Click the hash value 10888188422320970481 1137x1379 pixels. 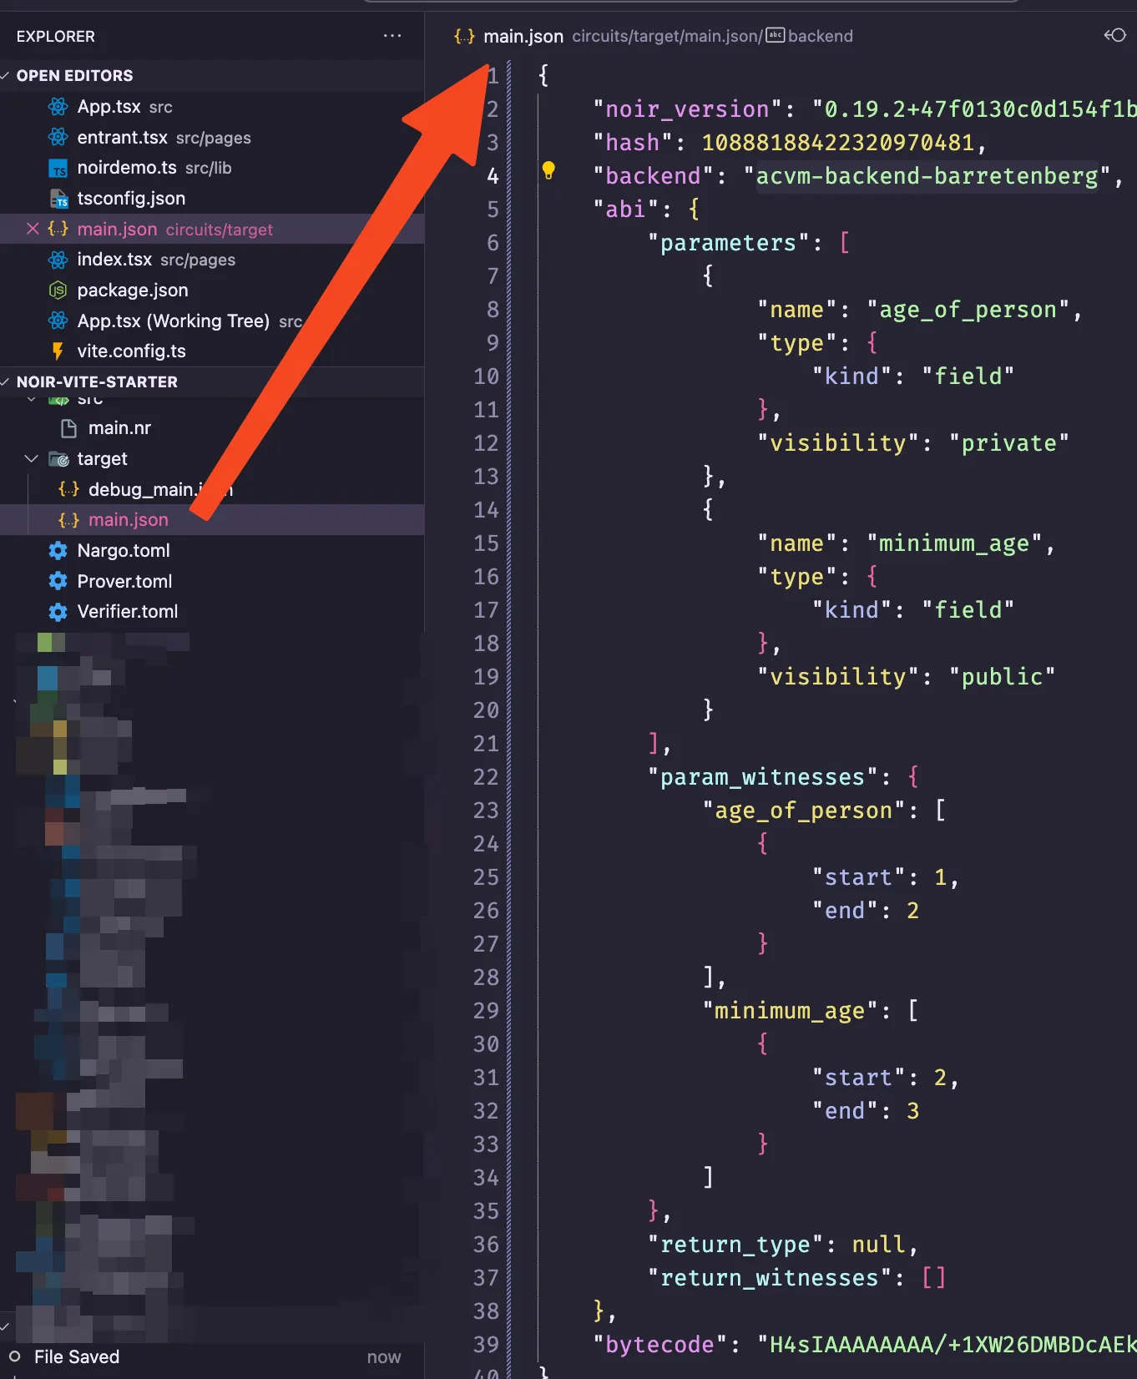(837, 143)
